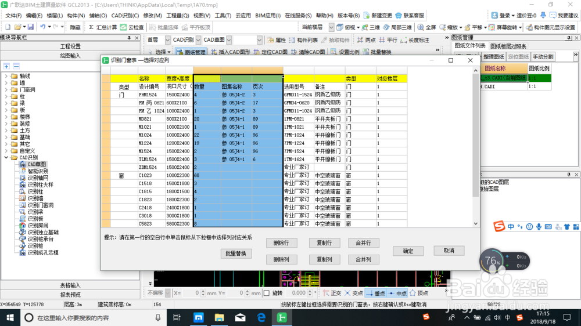Click 全屏 full screen icon
Viewport: 581px width, 326px height.
427,27
